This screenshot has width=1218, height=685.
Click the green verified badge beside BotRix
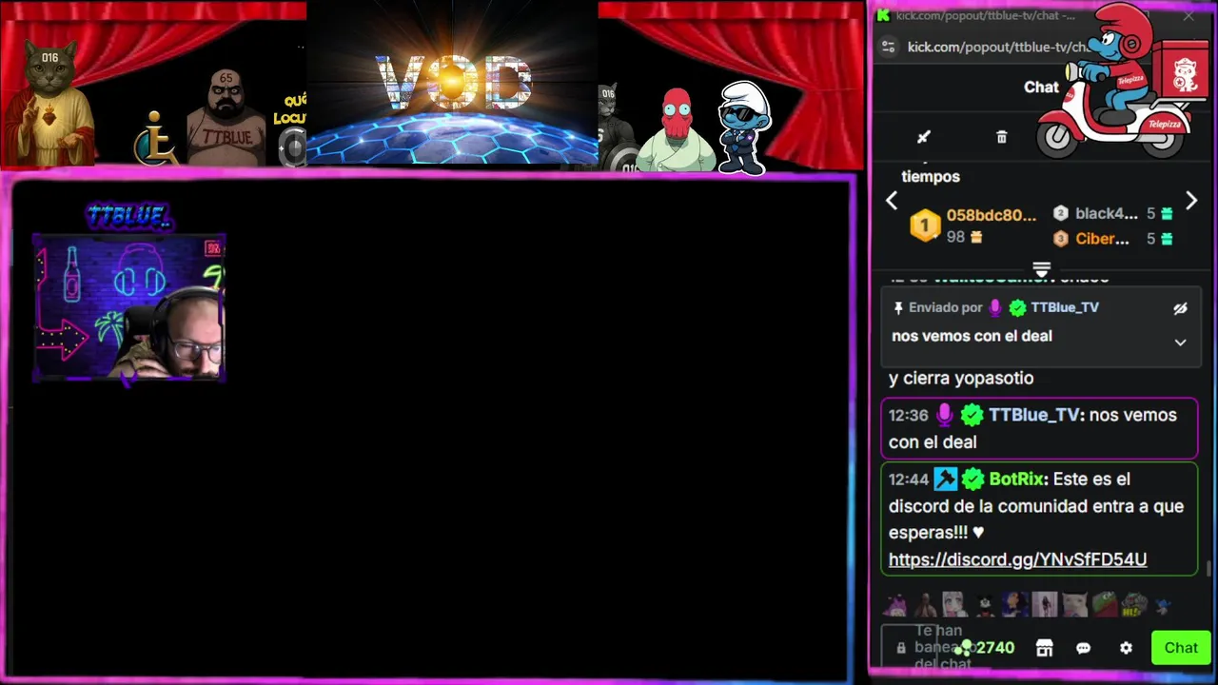(972, 479)
